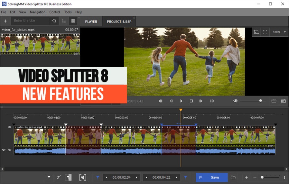Mute the audio track speaker toggle

(x=4, y=150)
